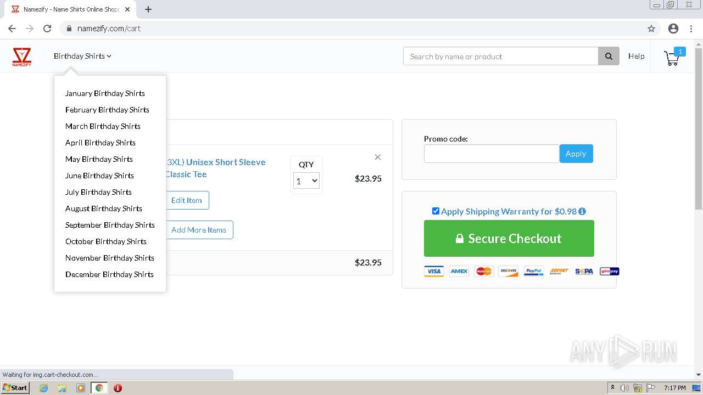Screen dimensions: 703x395
Task: Apply the promo code
Action: coord(576,154)
